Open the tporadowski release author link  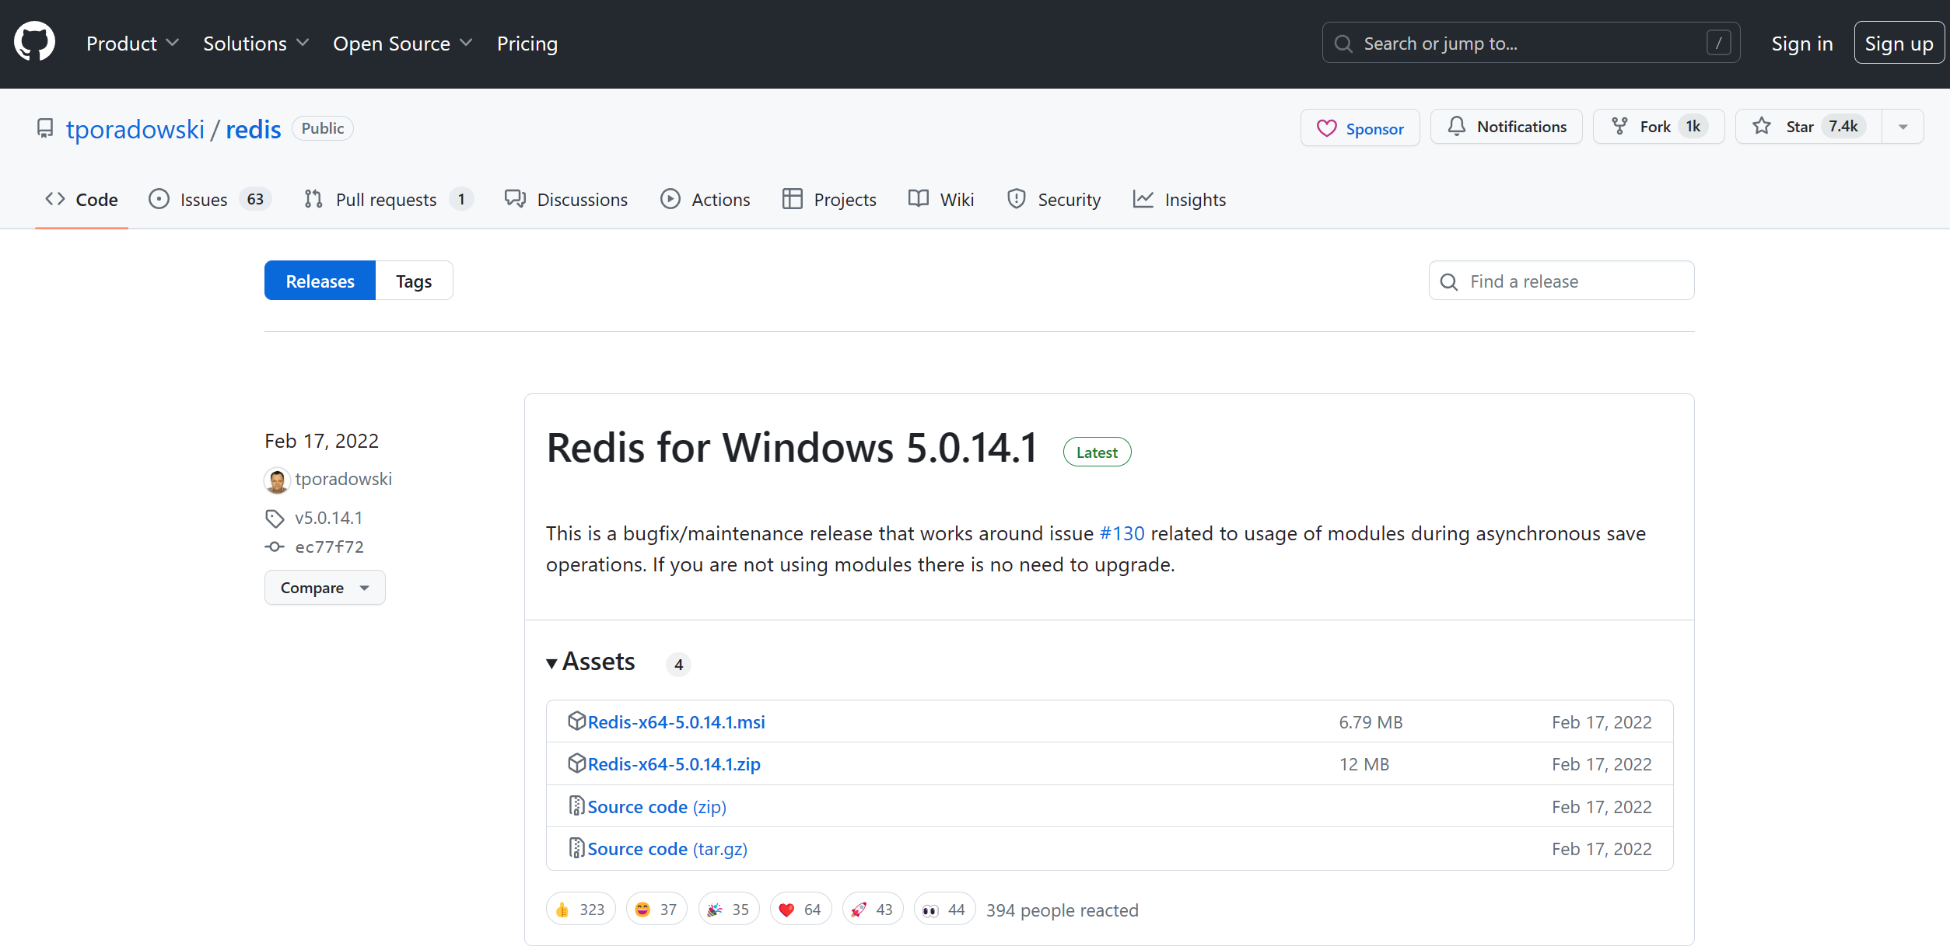pyautogui.click(x=343, y=479)
